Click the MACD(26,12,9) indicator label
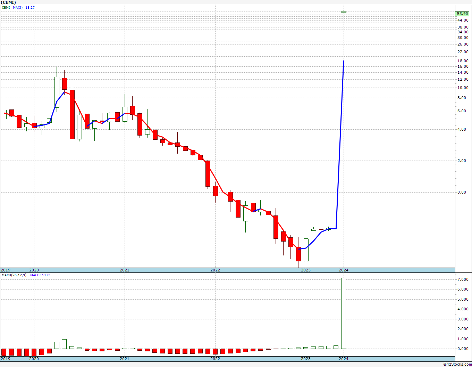 (x=14, y=275)
